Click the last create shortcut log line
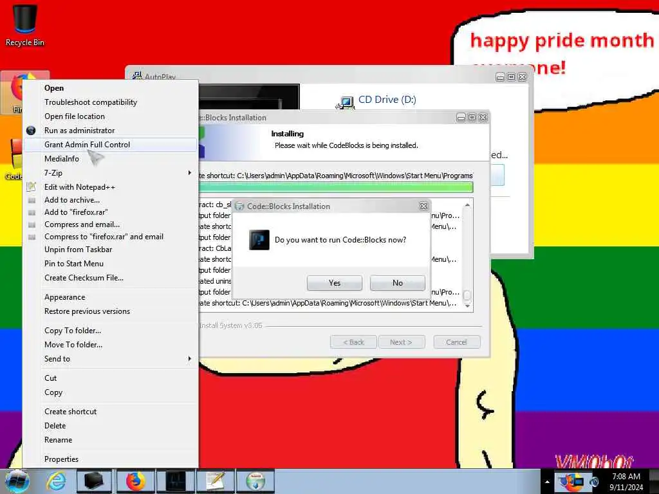659x494 pixels. click(x=328, y=303)
